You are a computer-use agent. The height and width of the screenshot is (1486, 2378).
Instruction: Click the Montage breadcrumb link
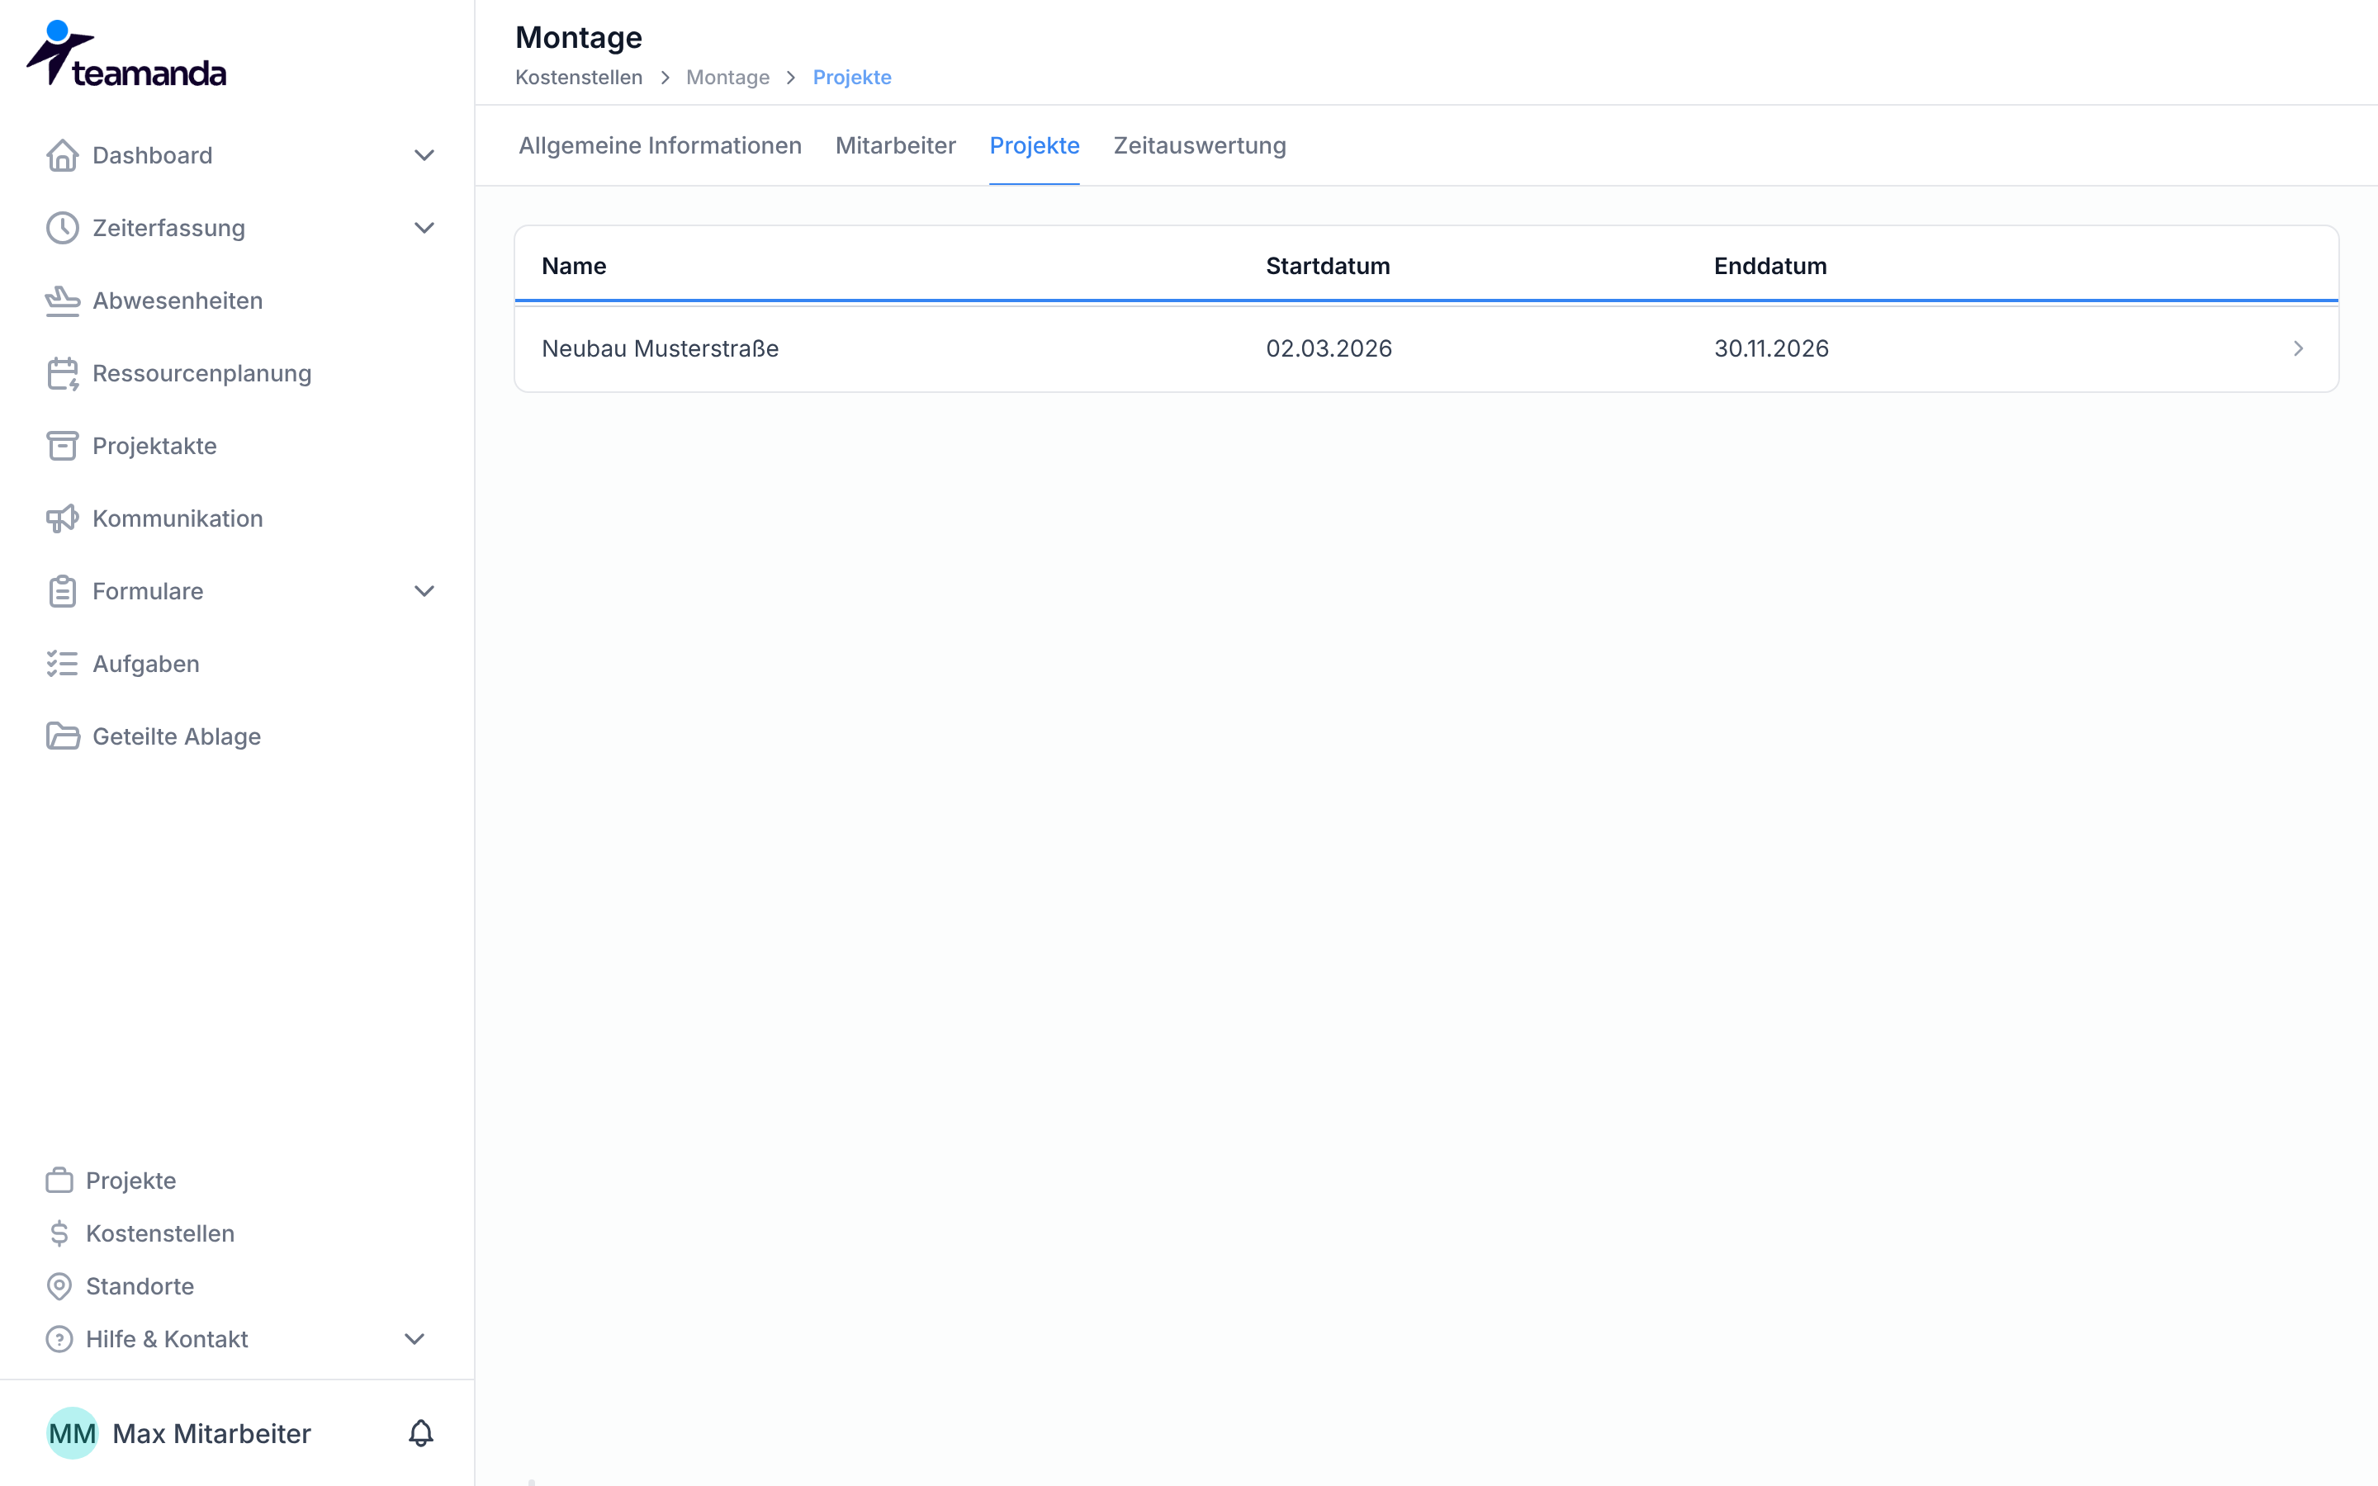click(x=728, y=78)
